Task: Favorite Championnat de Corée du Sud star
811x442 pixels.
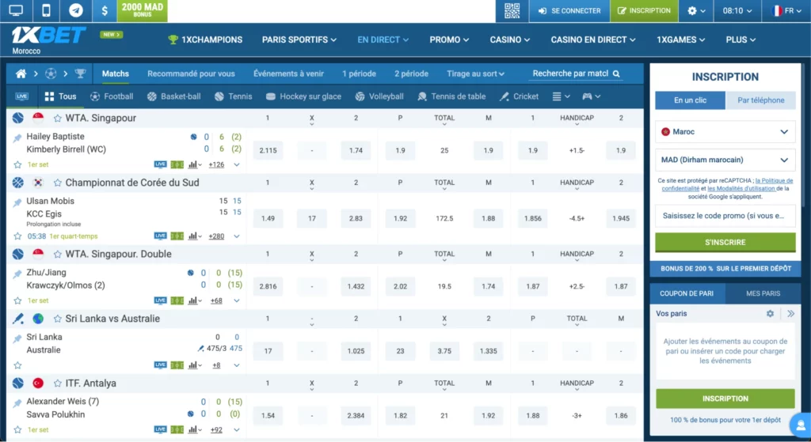Action: point(57,183)
